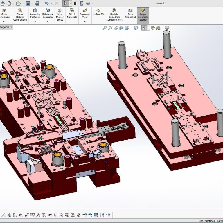Expand the Reference Geometry dropdown
The image size is (223, 223).
click(48, 21)
